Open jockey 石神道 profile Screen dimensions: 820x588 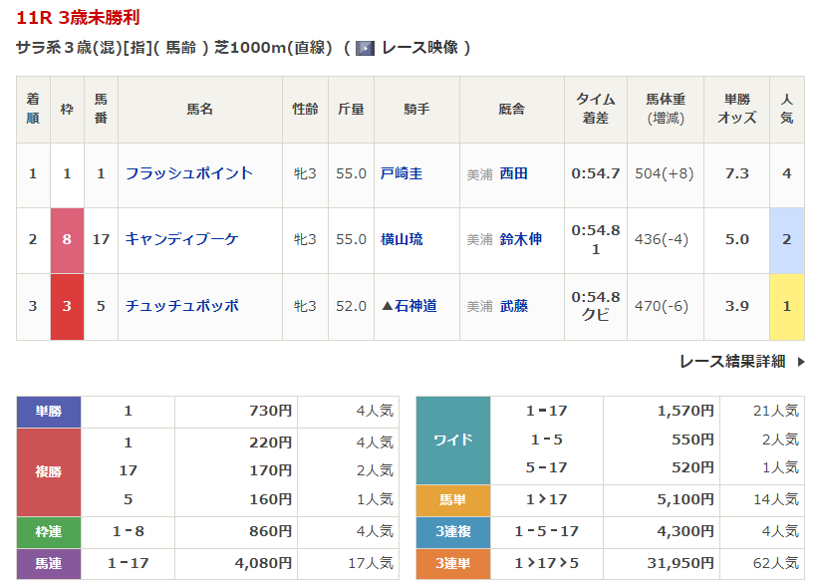tap(415, 306)
